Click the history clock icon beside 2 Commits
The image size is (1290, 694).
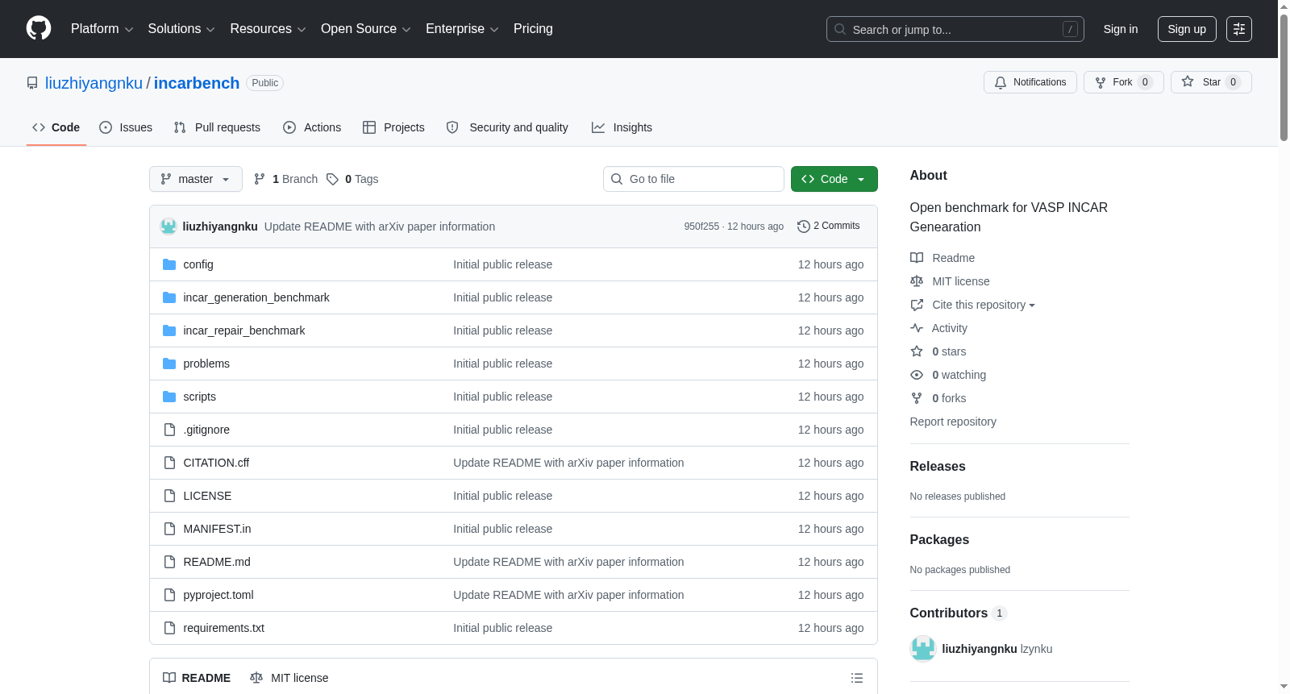coord(803,226)
